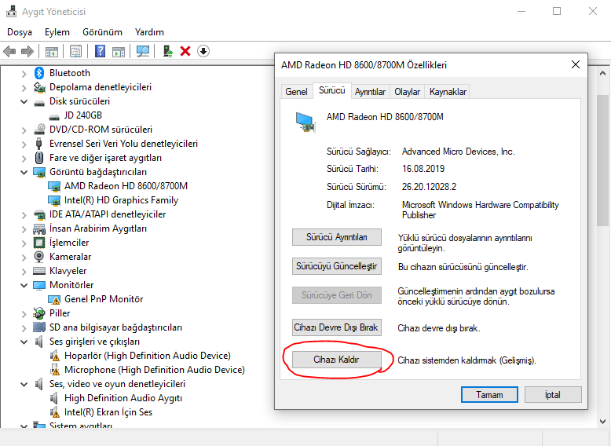Switch to the Genel tab
This screenshot has width=611, height=446.
296,92
